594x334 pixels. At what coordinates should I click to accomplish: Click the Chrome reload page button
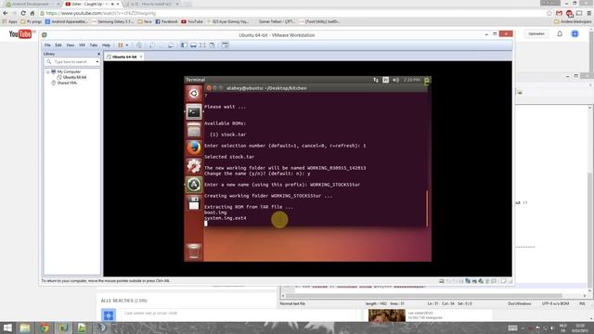click(23, 13)
